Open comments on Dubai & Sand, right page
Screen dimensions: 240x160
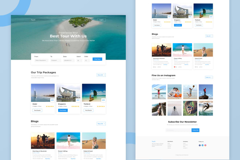point(200,67)
